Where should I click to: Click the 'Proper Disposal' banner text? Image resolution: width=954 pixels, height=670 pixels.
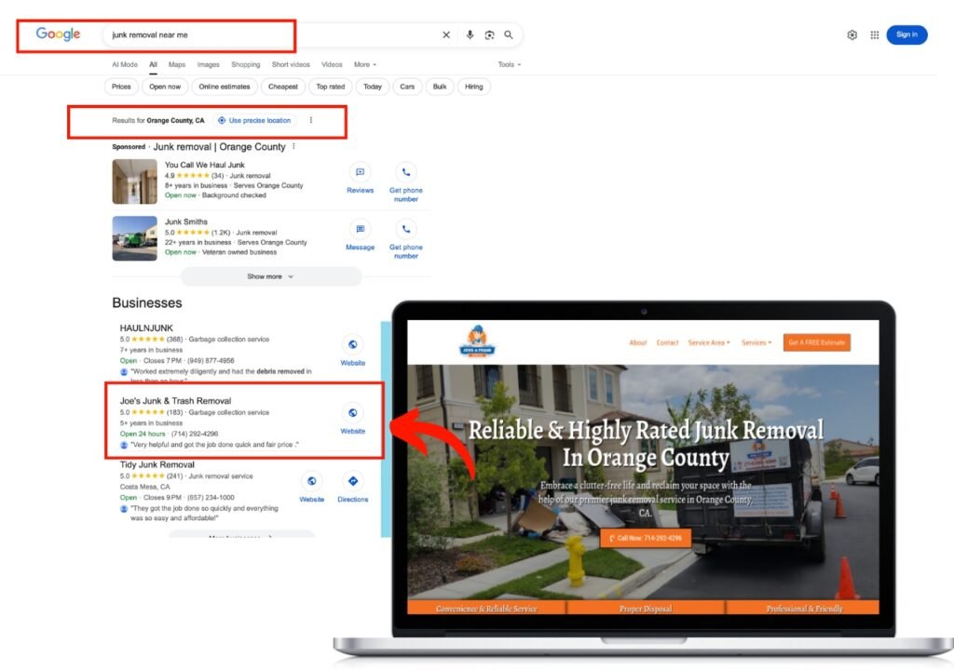646,608
